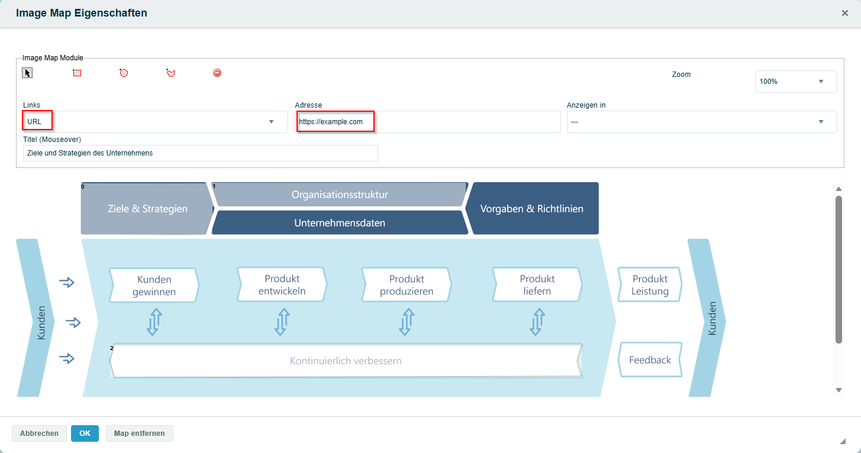861x453 pixels.
Task: Click the Produkt produzieren process box
Action: pos(407,285)
